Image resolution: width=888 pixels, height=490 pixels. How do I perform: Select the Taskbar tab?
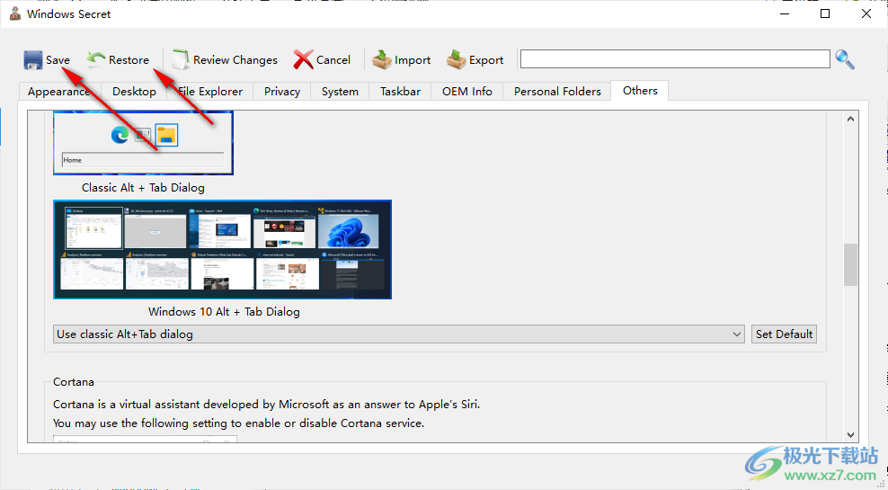[400, 92]
